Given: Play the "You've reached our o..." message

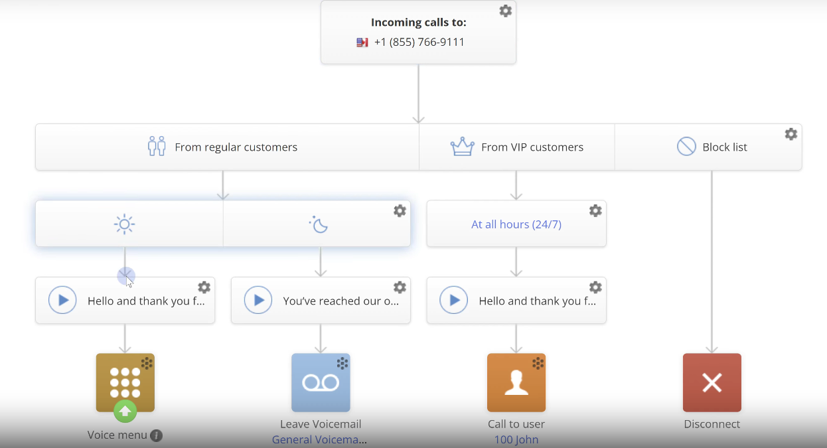Looking at the screenshot, I should [x=258, y=301].
